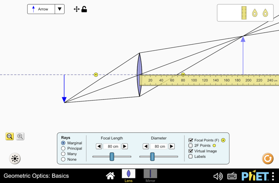Open the PhET options menu
This screenshot has width=279, height=183.
click(273, 176)
